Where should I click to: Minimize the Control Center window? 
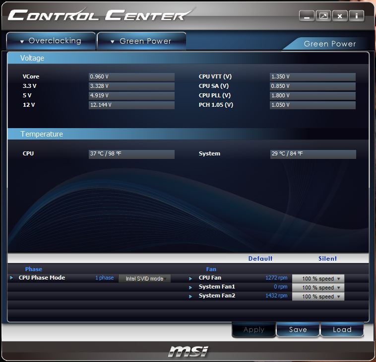point(307,16)
